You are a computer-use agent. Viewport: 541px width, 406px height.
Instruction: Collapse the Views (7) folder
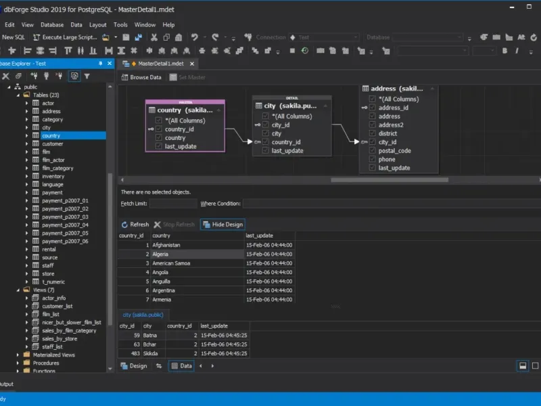18,290
